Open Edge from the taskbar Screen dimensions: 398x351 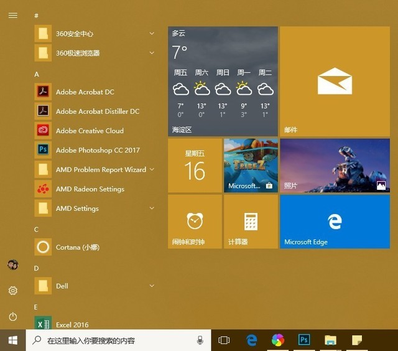pos(251,340)
